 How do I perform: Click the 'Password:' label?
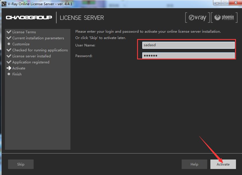click(x=84, y=56)
